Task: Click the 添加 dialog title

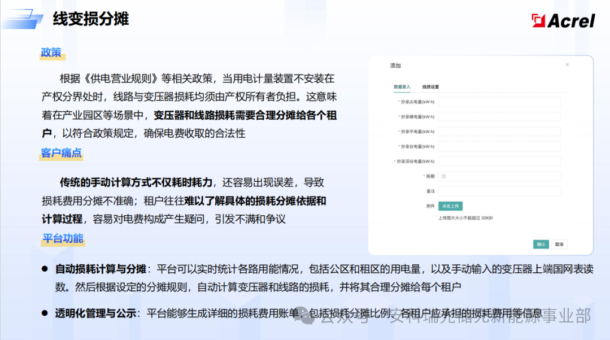Action: coord(395,66)
